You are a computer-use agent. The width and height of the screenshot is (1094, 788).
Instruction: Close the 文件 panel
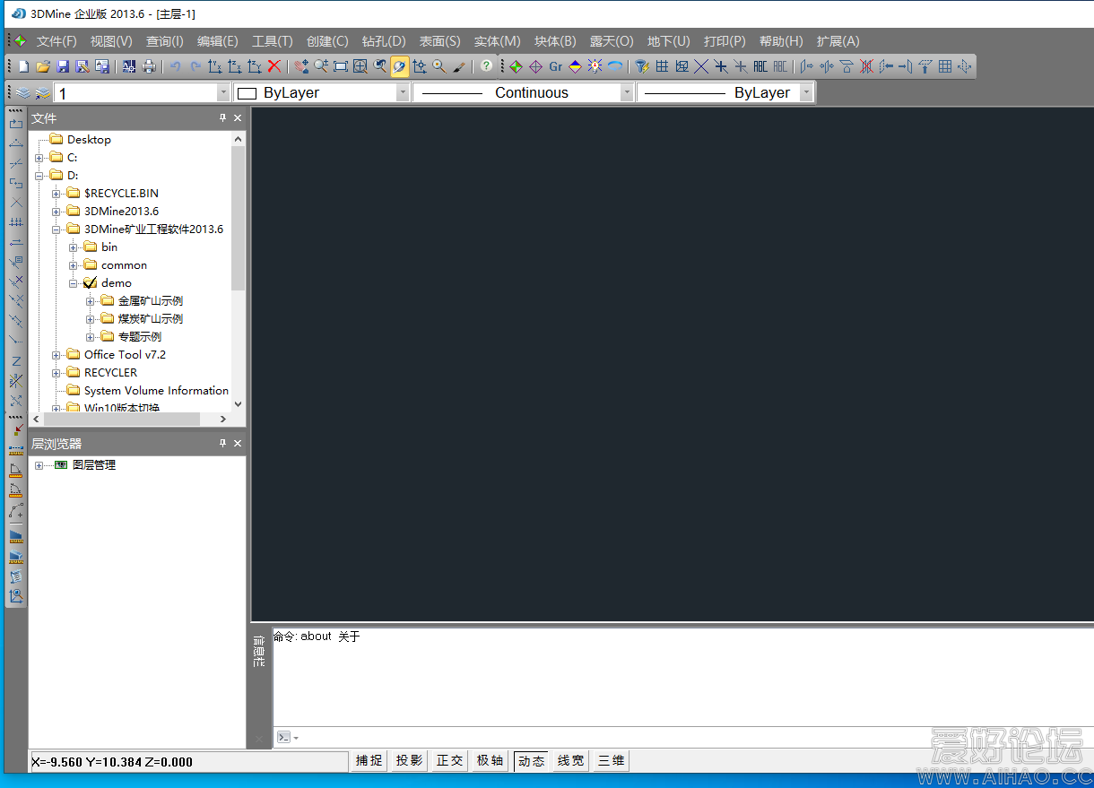point(238,117)
